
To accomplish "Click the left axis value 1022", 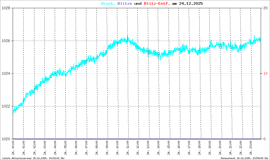I will point(6,106).
